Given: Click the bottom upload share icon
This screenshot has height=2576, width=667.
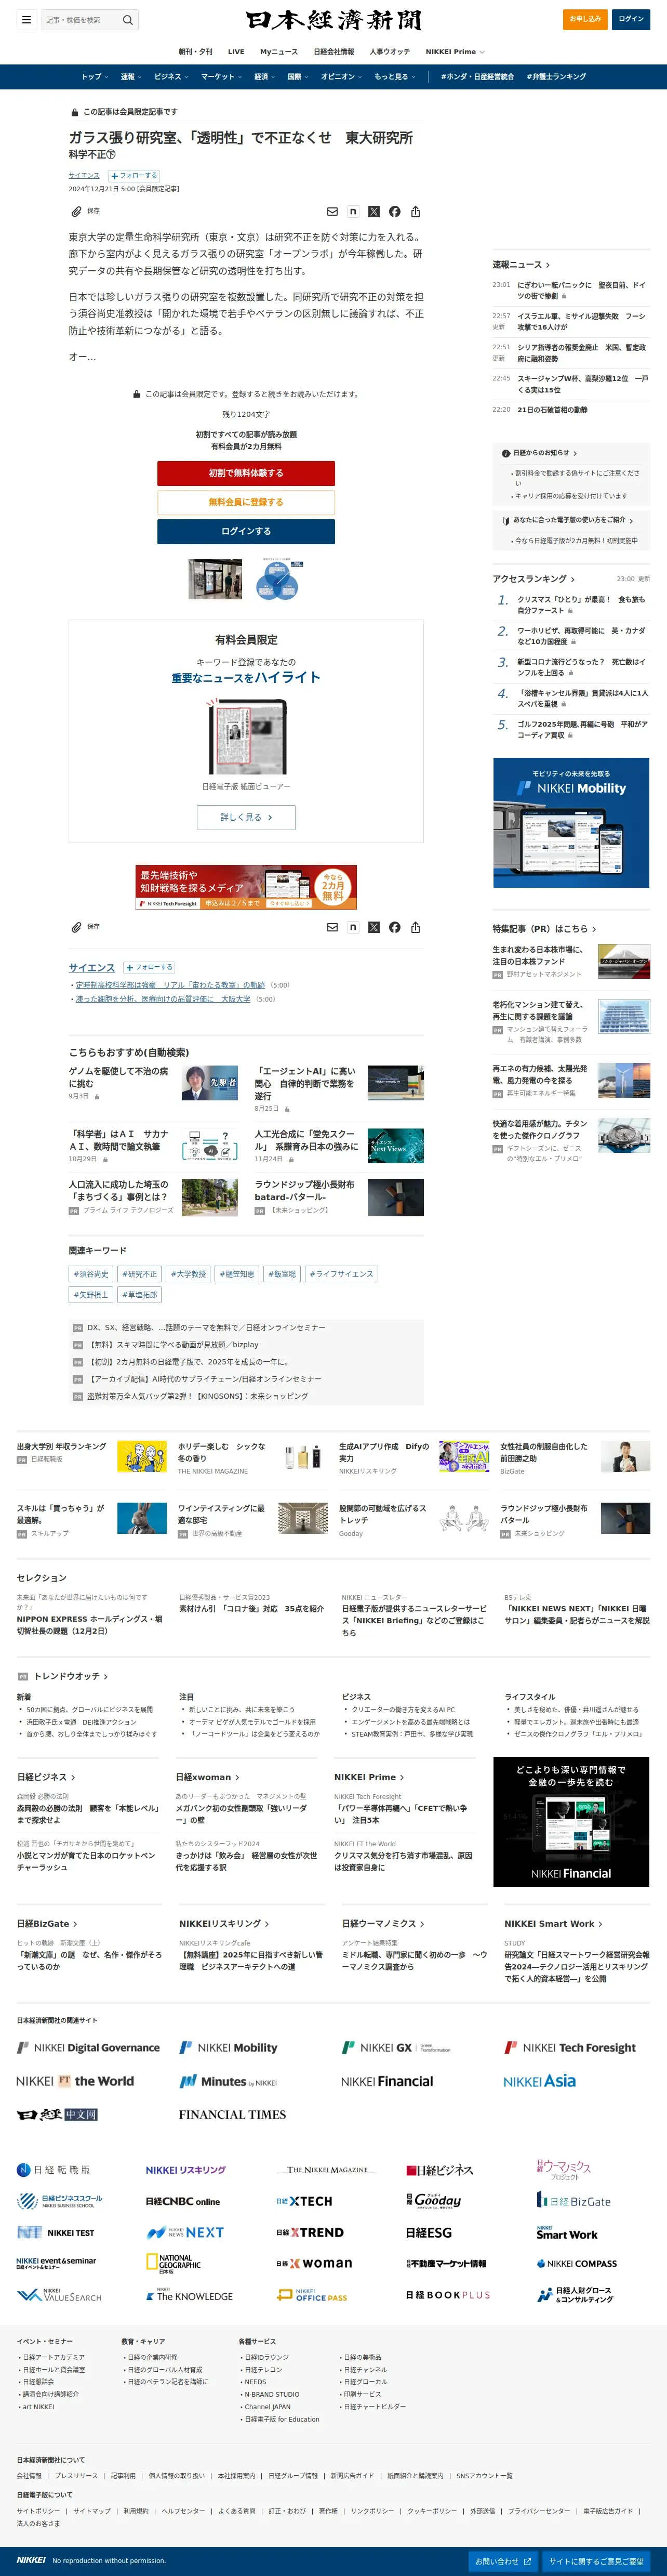Looking at the screenshot, I should (415, 927).
